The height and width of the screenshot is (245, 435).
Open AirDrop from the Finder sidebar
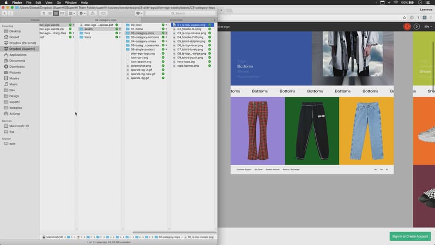pyautogui.click(x=15, y=113)
